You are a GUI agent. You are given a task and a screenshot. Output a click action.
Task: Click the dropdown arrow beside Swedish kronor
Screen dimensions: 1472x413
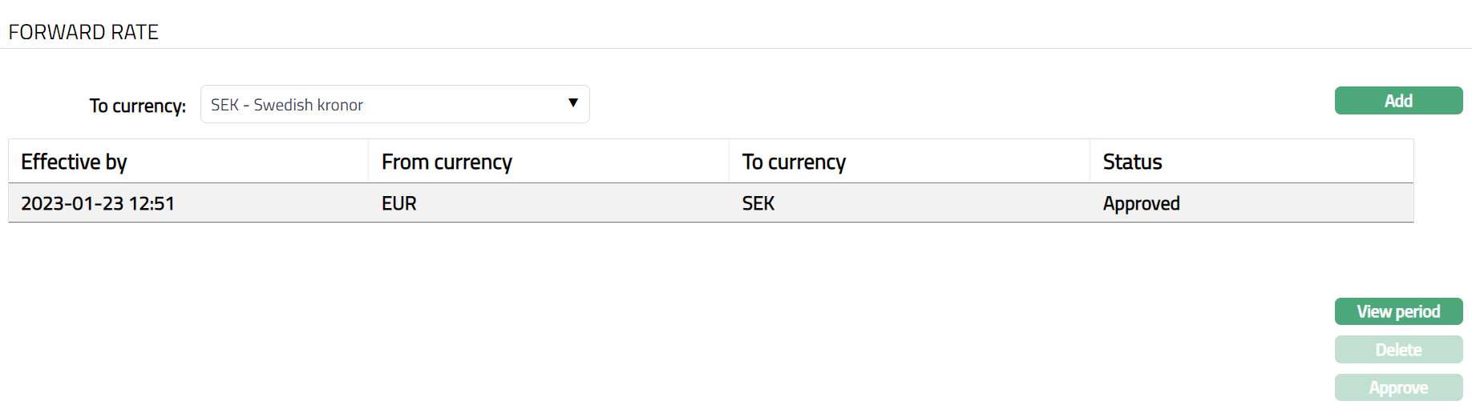[572, 103]
